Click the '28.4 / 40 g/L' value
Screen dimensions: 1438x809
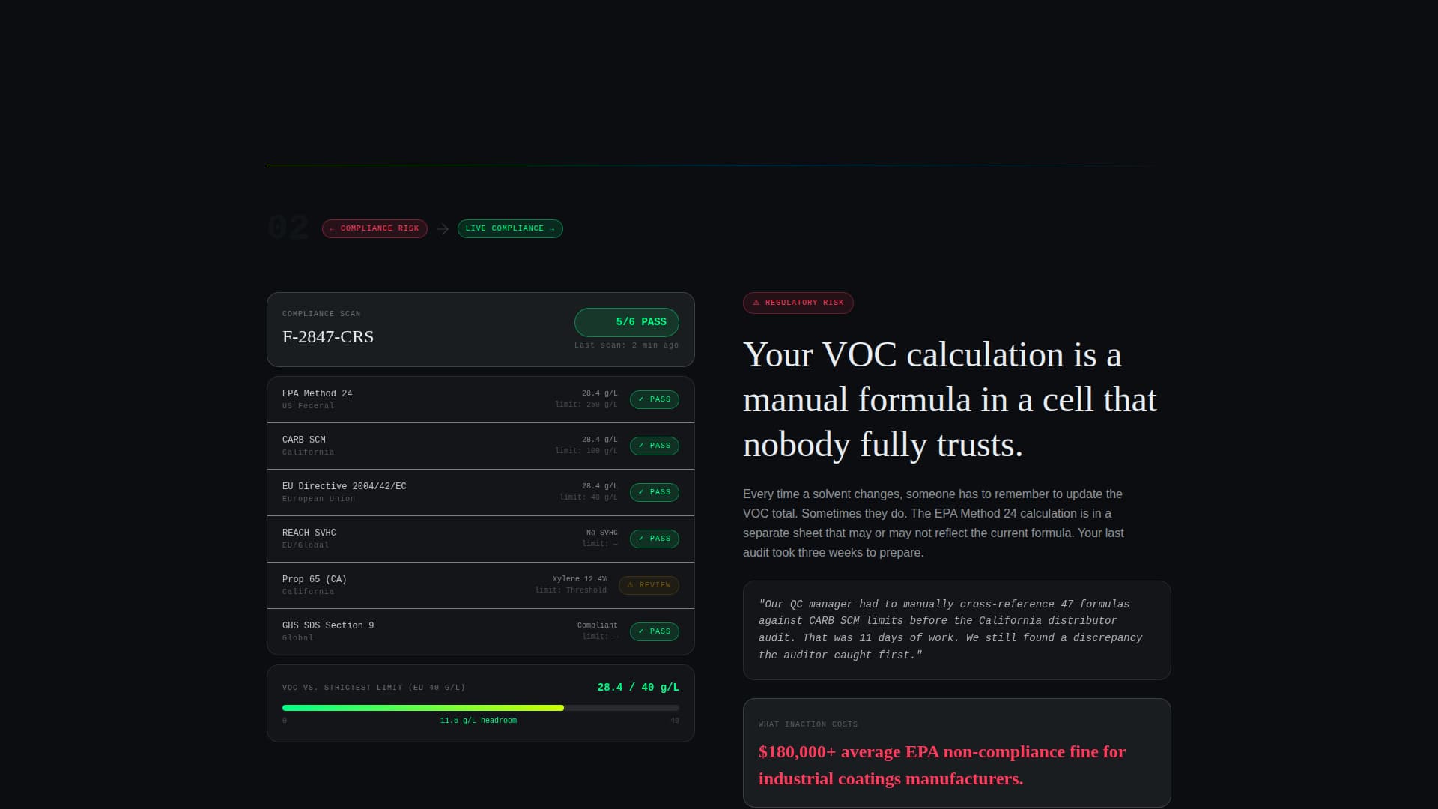pos(638,688)
